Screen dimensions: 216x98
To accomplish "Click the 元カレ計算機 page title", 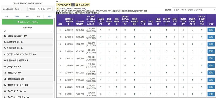I will (28, 3).
